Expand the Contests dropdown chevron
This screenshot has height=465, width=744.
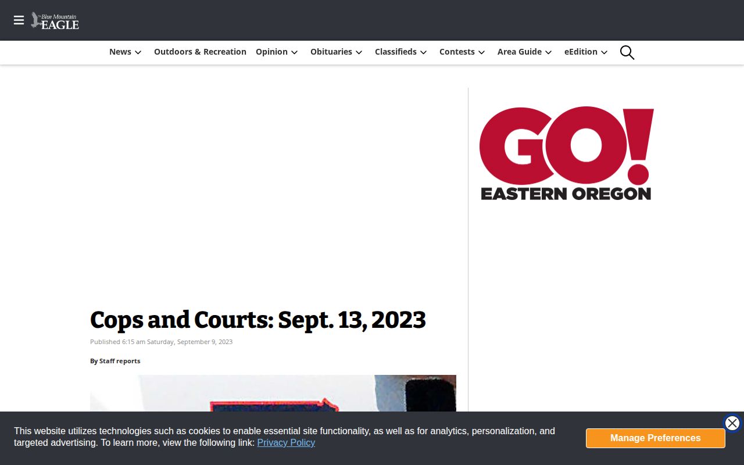(x=482, y=52)
